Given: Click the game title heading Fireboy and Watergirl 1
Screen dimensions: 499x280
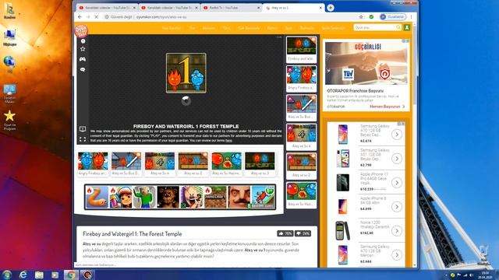Looking at the screenshot, I should tap(132, 233).
